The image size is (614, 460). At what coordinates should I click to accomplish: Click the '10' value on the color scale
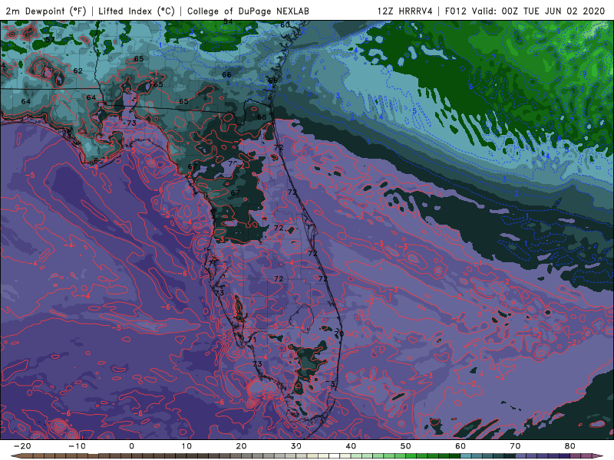click(x=187, y=446)
